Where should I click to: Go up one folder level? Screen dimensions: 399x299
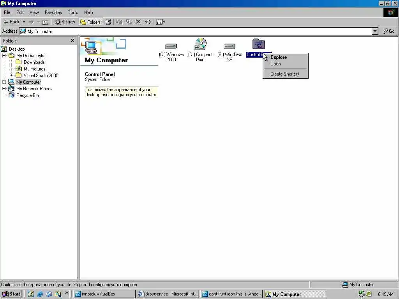[45, 22]
